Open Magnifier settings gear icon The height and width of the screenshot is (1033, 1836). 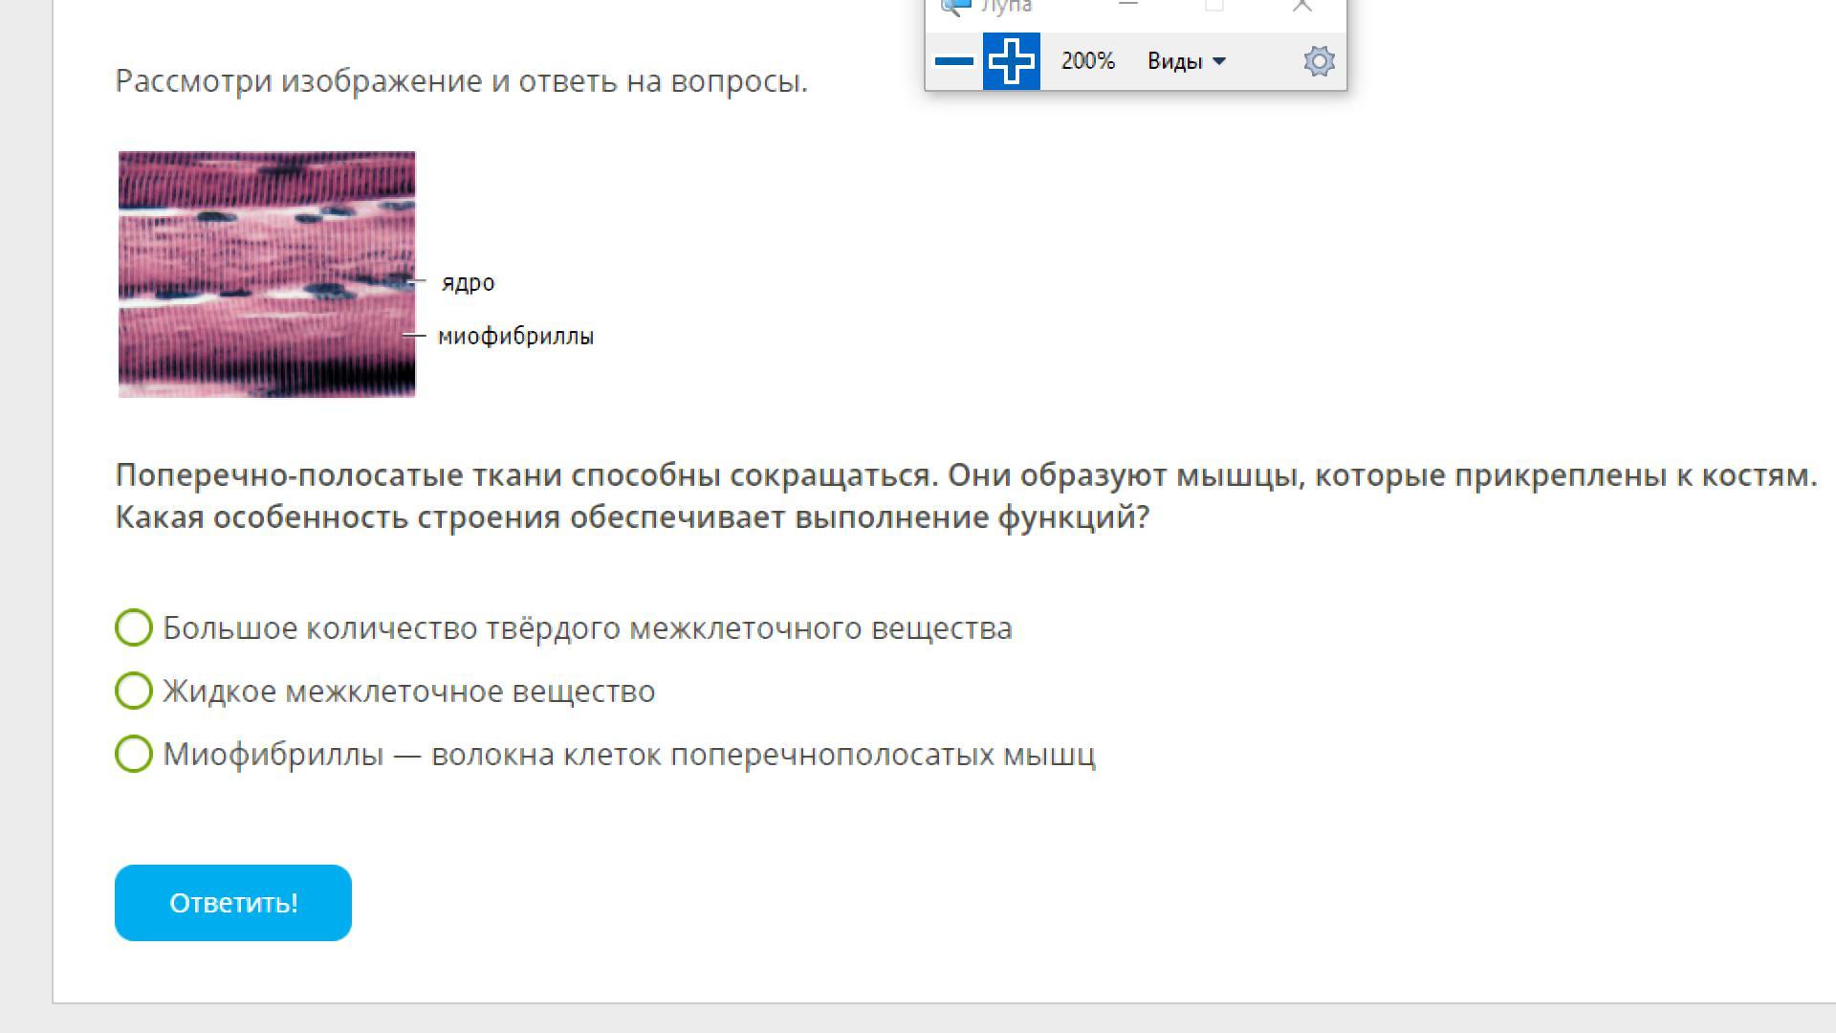point(1319,61)
